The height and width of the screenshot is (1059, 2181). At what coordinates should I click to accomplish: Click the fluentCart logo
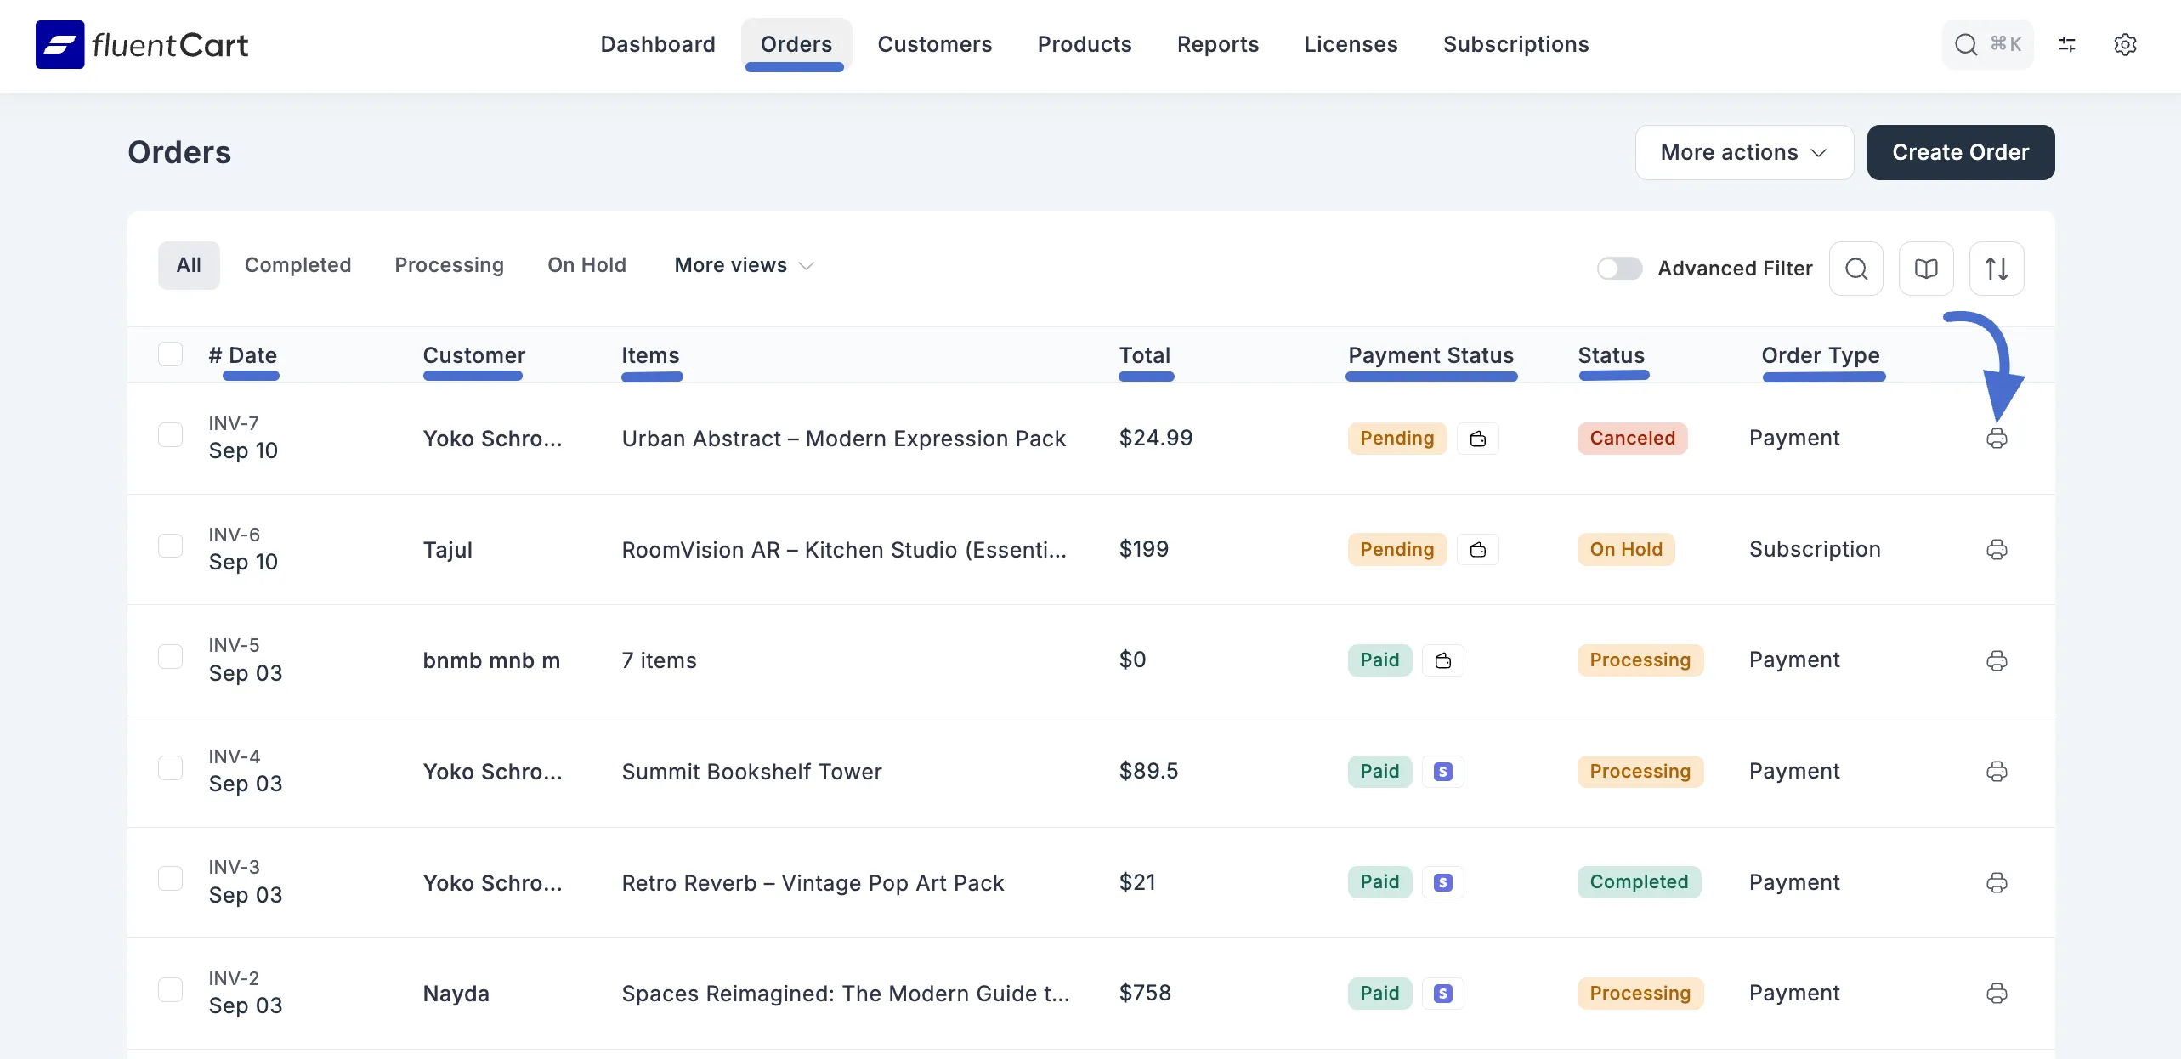coord(141,44)
